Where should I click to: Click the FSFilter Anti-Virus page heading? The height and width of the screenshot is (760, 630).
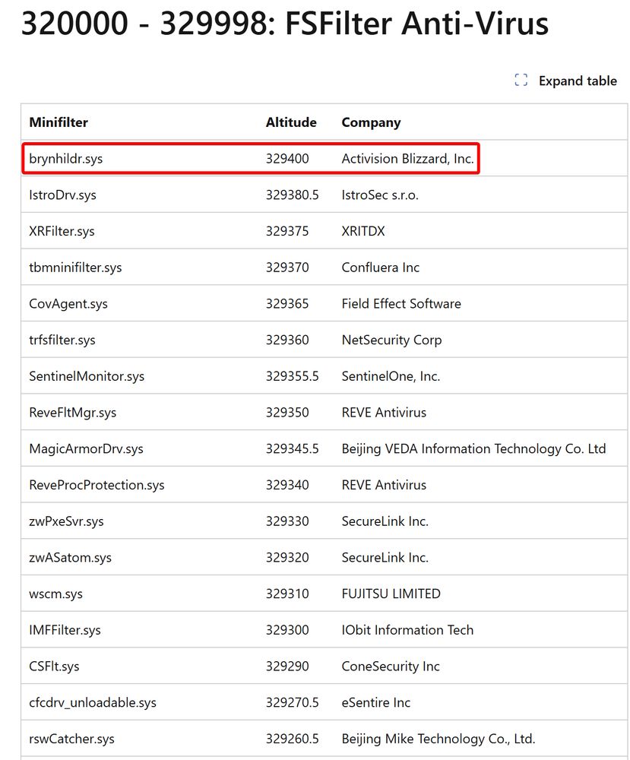(x=284, y=24)
